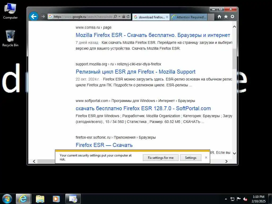Viewport: 272px width, 204px height.
Task: Maximize the Internet Explorer window
Action: (x=221, y=9)
